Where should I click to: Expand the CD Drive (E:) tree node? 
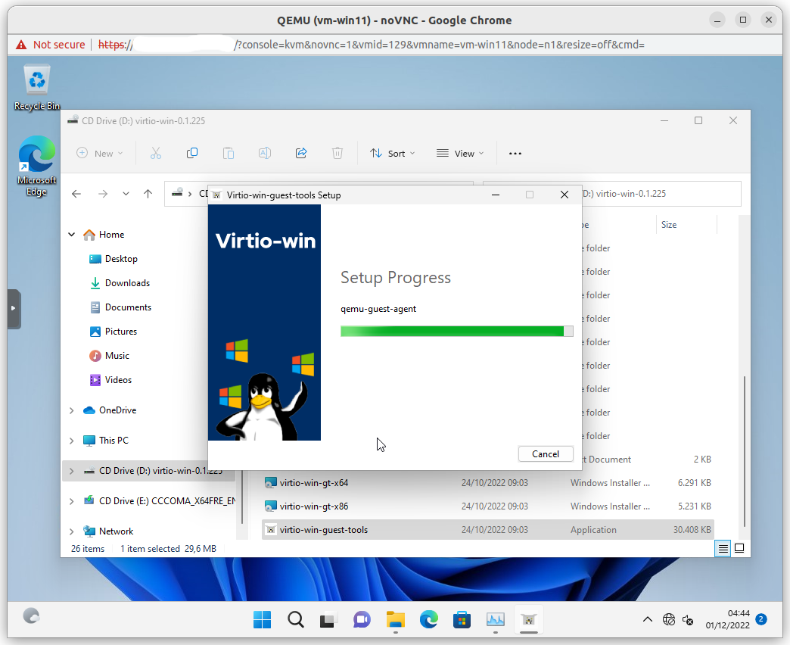[x=72, y=501]
